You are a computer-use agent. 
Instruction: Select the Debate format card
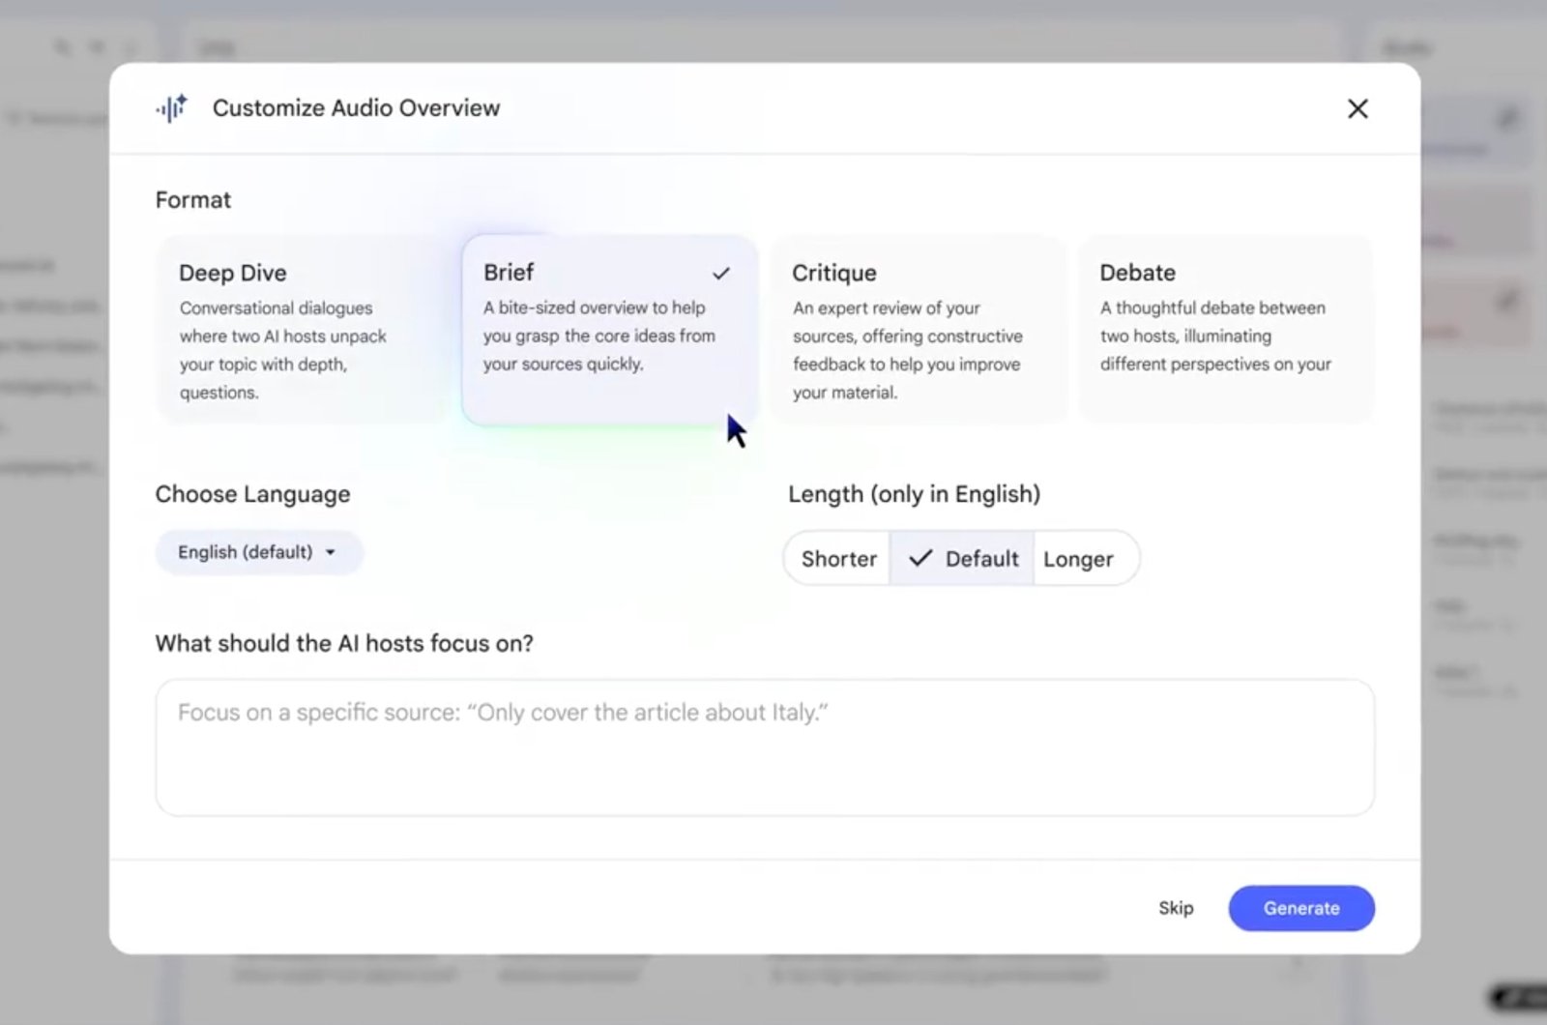pos(1225,329)
